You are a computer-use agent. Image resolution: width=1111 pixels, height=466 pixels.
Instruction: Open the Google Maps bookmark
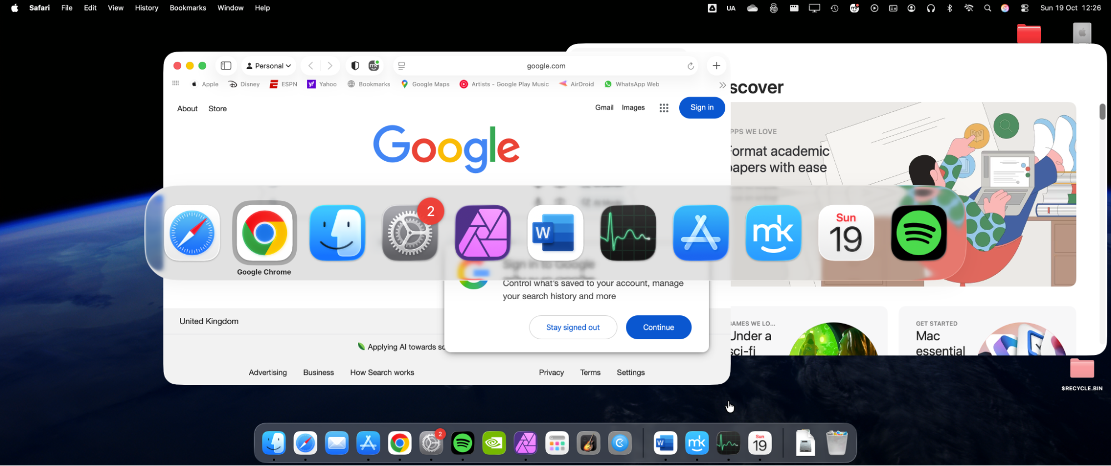(425, 84)
